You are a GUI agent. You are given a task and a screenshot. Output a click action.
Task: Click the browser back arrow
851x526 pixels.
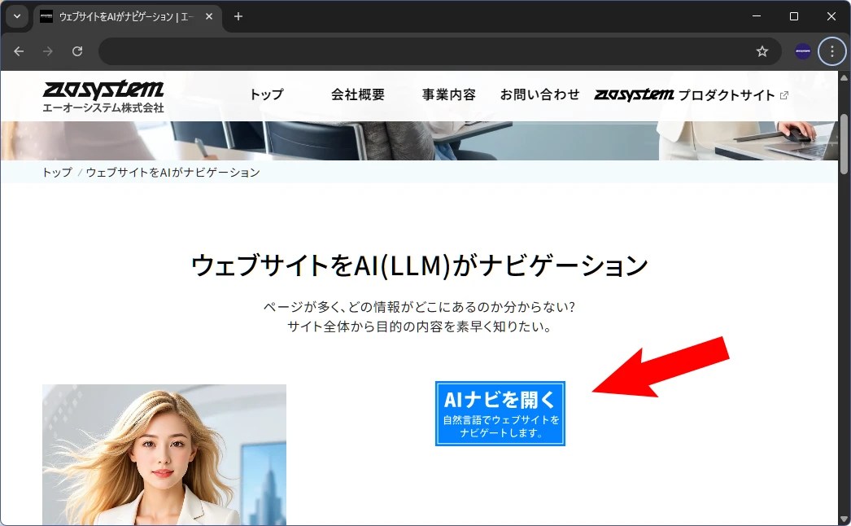[x=19, y=51]
